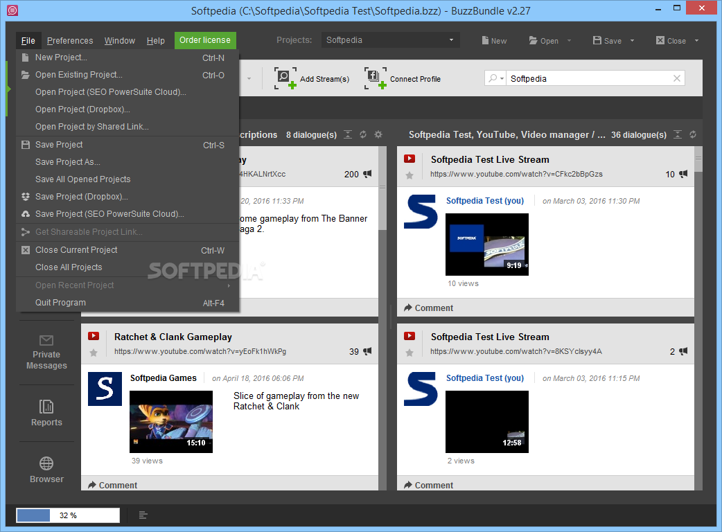Image resolution: width=722 pixels, height=532 pixels.
Task: Expand the Close button dropdown arrow
Action: click(x=696, y=40)
